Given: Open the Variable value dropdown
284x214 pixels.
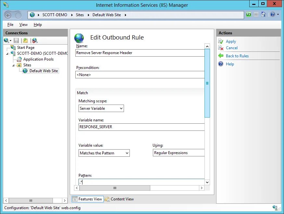Looking at the screenshot, I should pyautogui.click(x=104, y=153).
